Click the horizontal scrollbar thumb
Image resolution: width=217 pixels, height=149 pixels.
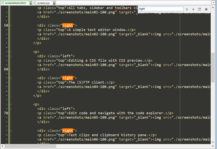coord(31,146)
